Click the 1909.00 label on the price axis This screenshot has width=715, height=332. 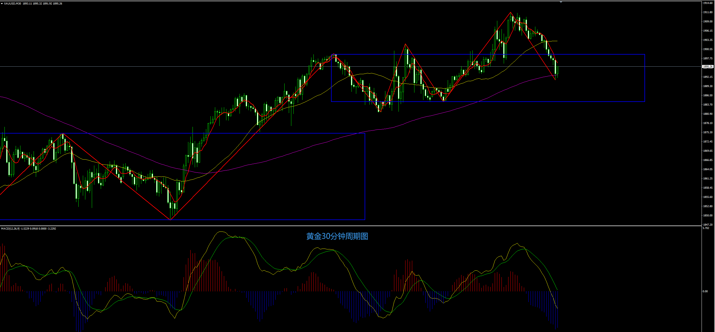[x=708, y=22]
